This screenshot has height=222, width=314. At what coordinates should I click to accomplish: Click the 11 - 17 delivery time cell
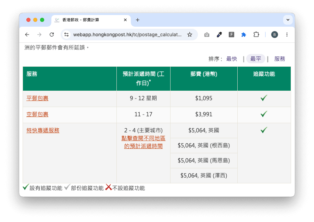143,114
